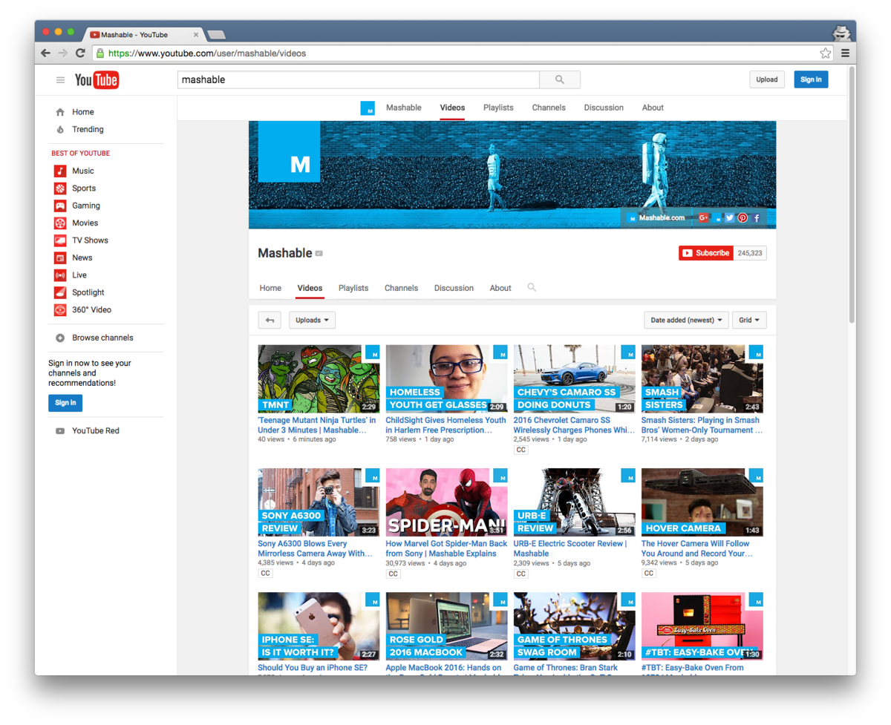Open Game of Thrones Swag Room thumbnail
The width and height of the screenshot is (891, 725).
coord(574,626)
